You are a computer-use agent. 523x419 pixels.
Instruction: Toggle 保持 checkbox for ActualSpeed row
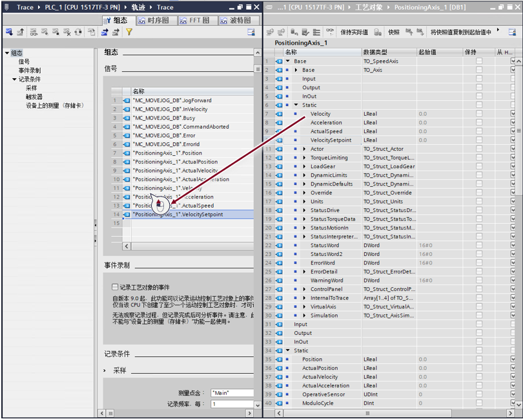pos(479,131)
